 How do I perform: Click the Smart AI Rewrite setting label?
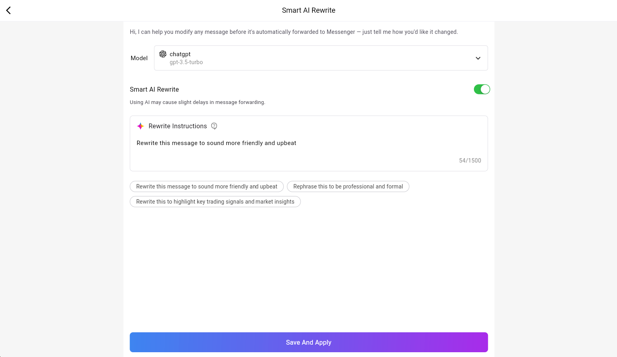(x=154, y=90)
